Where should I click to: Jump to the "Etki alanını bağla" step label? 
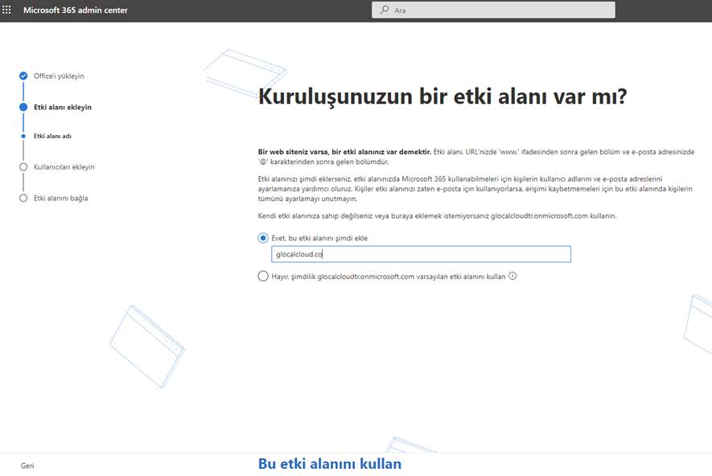(x=61, y=198)
